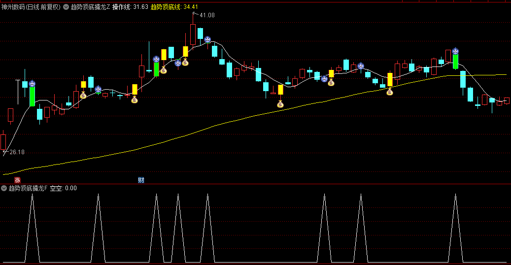This screenshot has height=265, width=511.
Task: Click the 41.08 high price label
Action: point(207,15)
